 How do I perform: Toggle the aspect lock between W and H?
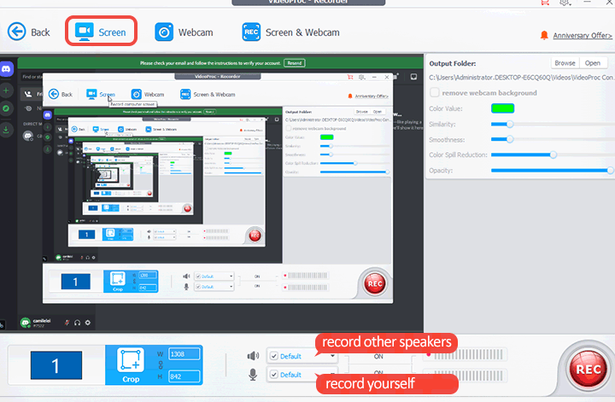160,365
